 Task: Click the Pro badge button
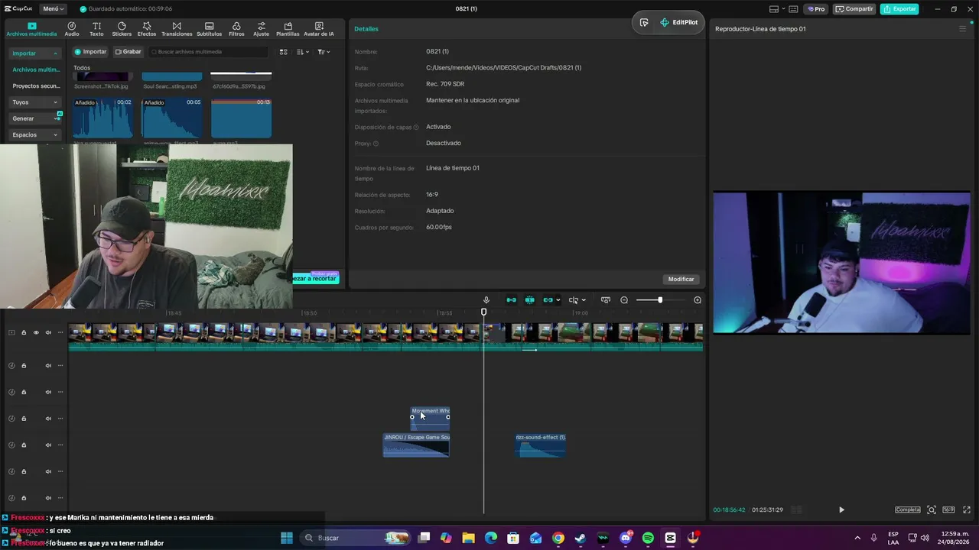click(815, 9)
